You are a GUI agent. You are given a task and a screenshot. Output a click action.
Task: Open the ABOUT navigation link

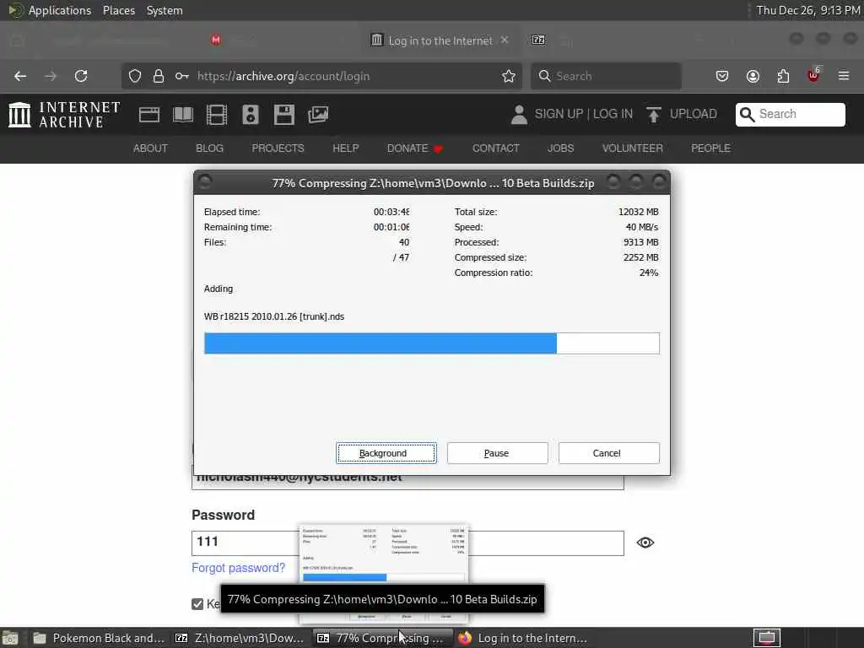tap(150, 148)
